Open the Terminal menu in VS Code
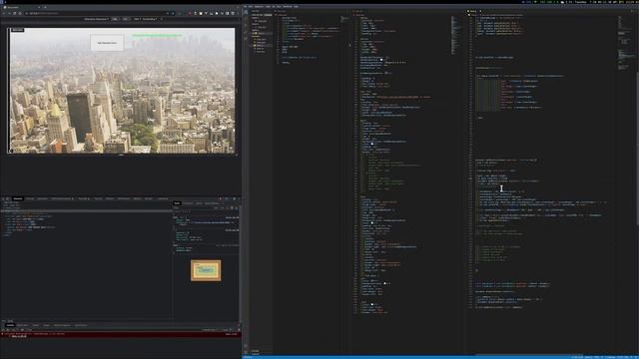This screenshot has width=639, height=359. 288,7
